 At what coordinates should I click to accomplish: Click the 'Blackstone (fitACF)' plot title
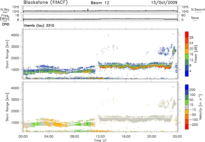pos(46,3)
